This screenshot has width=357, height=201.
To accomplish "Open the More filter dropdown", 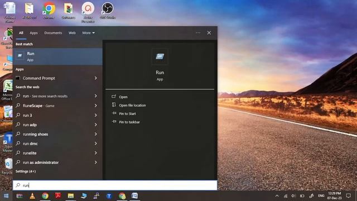I will (x=89, y=33).
